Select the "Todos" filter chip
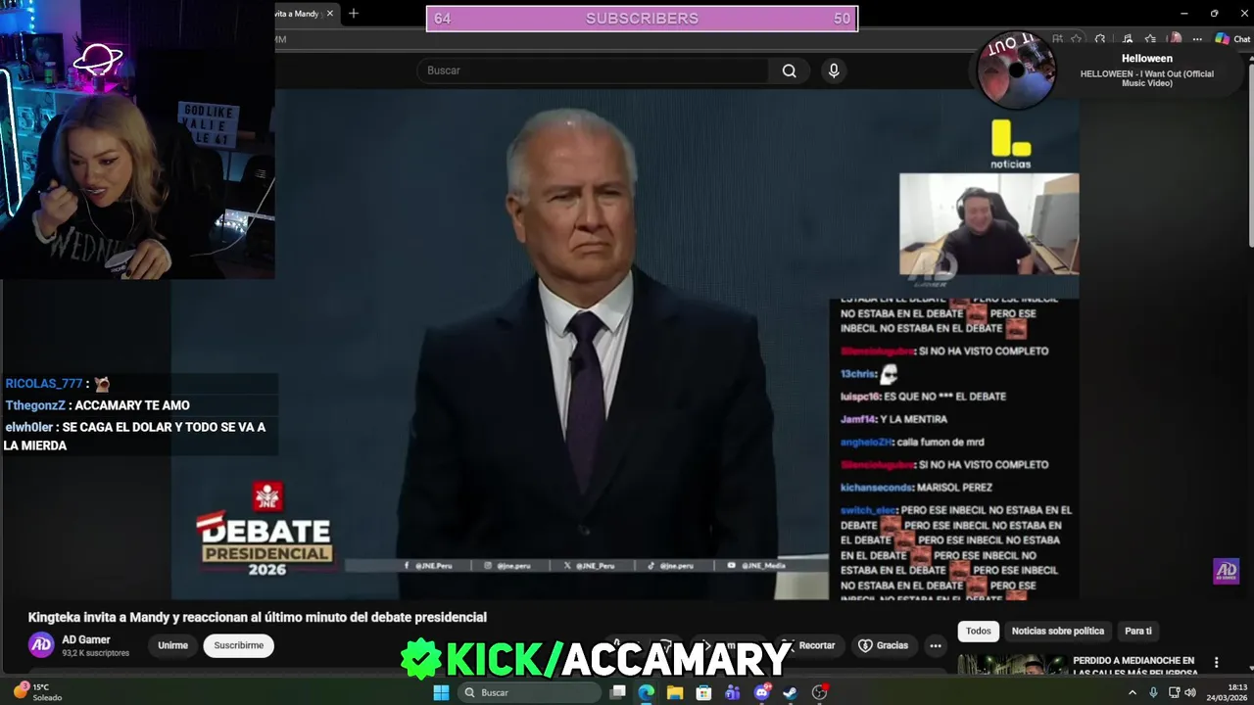The height and width of the screenshot is (705, 1254). click(x=979, y=631)
